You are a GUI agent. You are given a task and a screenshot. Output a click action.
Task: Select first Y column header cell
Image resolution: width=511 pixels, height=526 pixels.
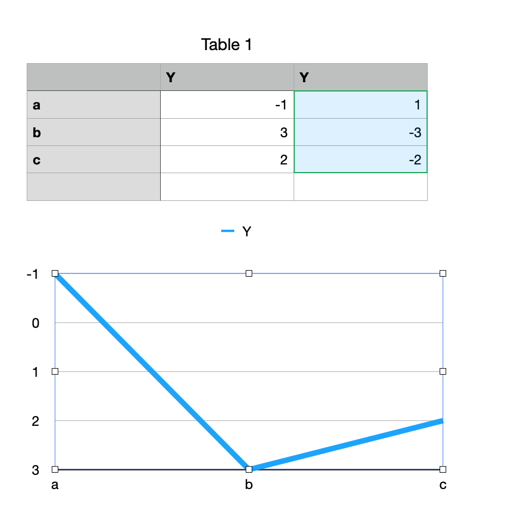point(227,77)
